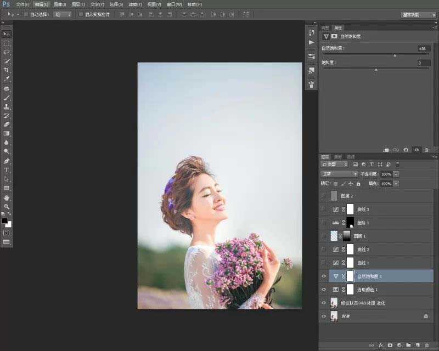Click the Add layer mask icon
Viewport: 439px width, 351px height.
click(390, 345)
